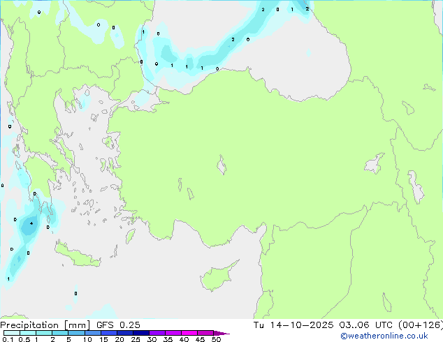Click the legend scale label "0.5"
443x342 pixels.
click(24, 339)
